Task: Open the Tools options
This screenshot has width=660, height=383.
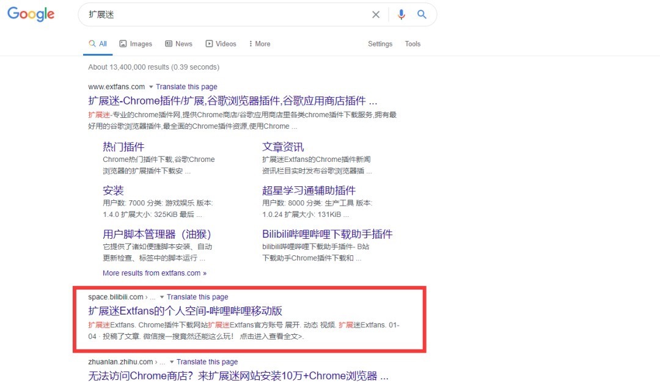Action: (x=413, y=44)
